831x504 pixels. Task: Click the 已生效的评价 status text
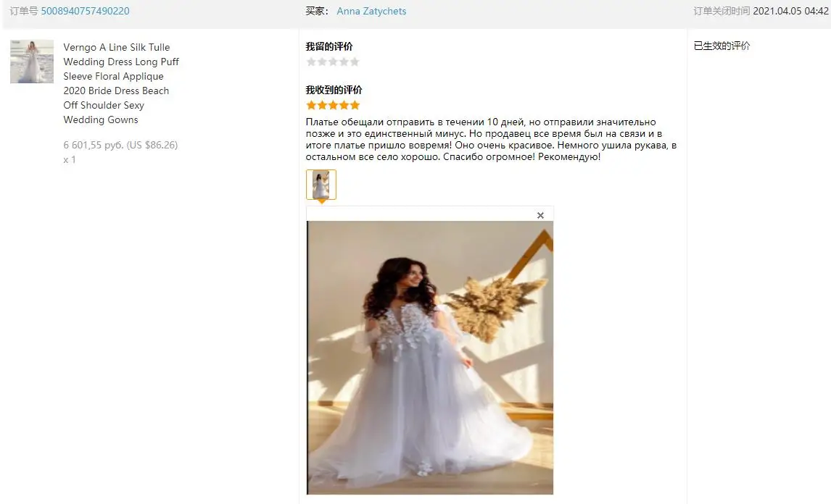coord(722,46)
